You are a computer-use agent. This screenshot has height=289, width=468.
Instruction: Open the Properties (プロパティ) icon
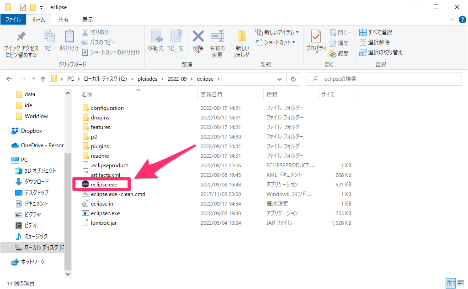point(316,36)
